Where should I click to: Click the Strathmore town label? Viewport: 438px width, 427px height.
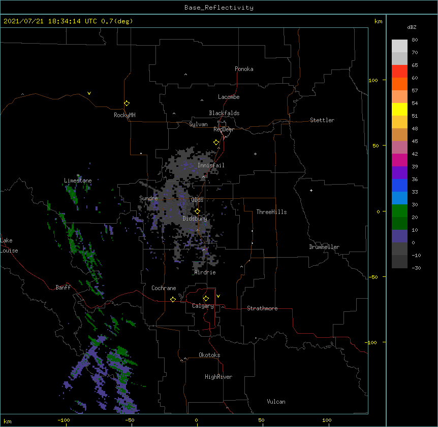(x=262, y=308)
